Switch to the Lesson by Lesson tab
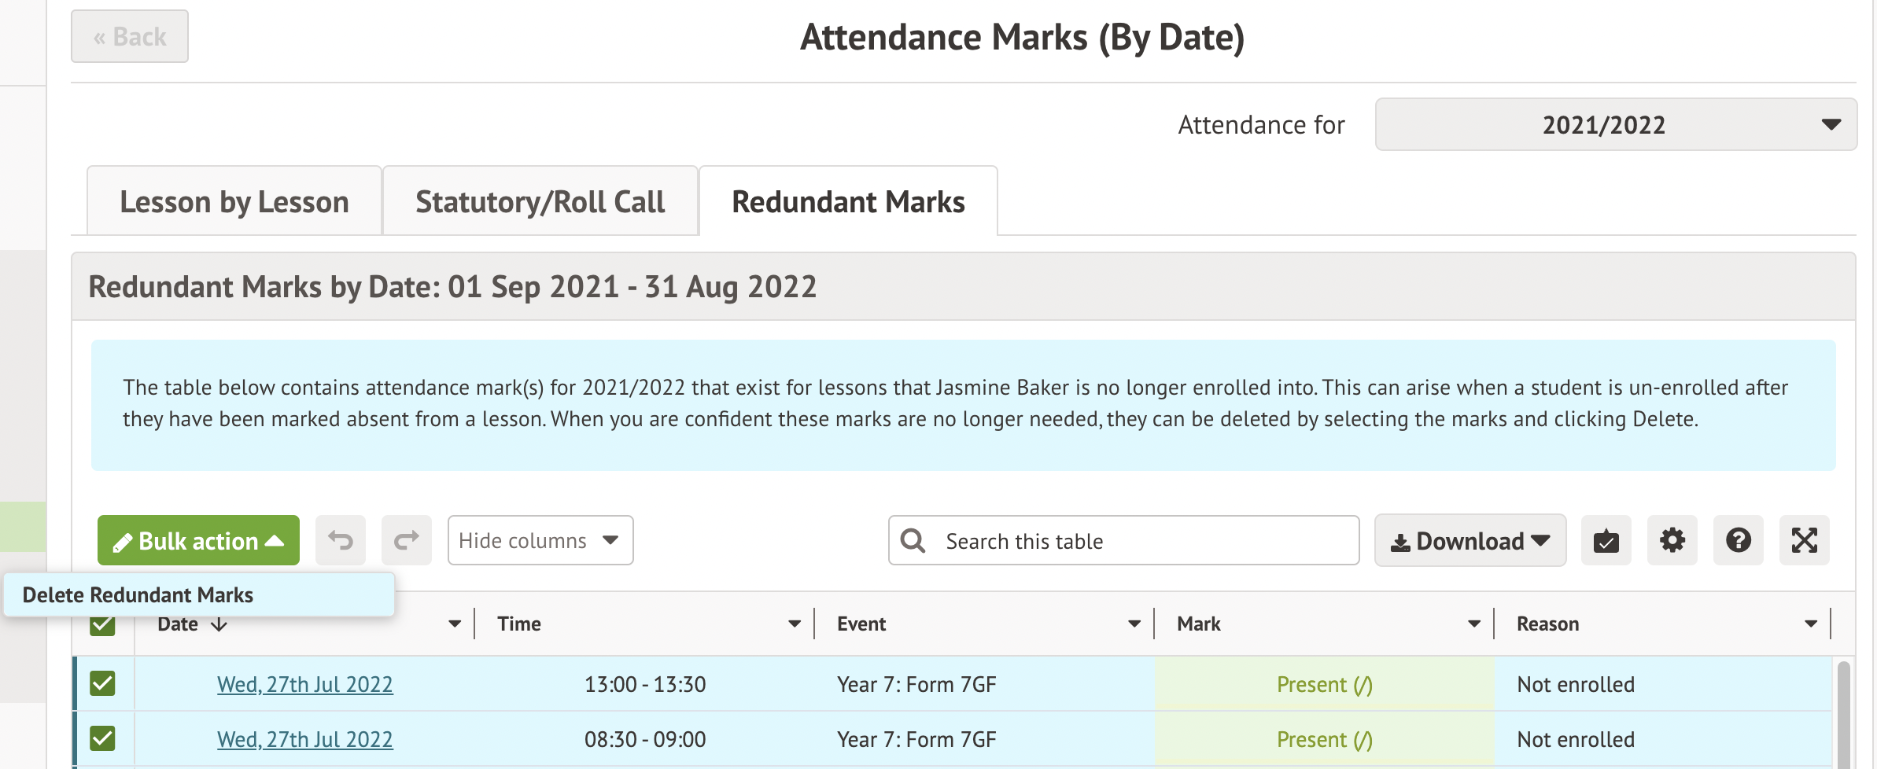Viewport: 1877px width, 769px height. click(x=234, y=202)
